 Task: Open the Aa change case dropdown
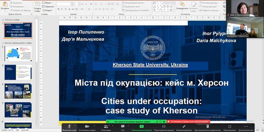(83, 9)
